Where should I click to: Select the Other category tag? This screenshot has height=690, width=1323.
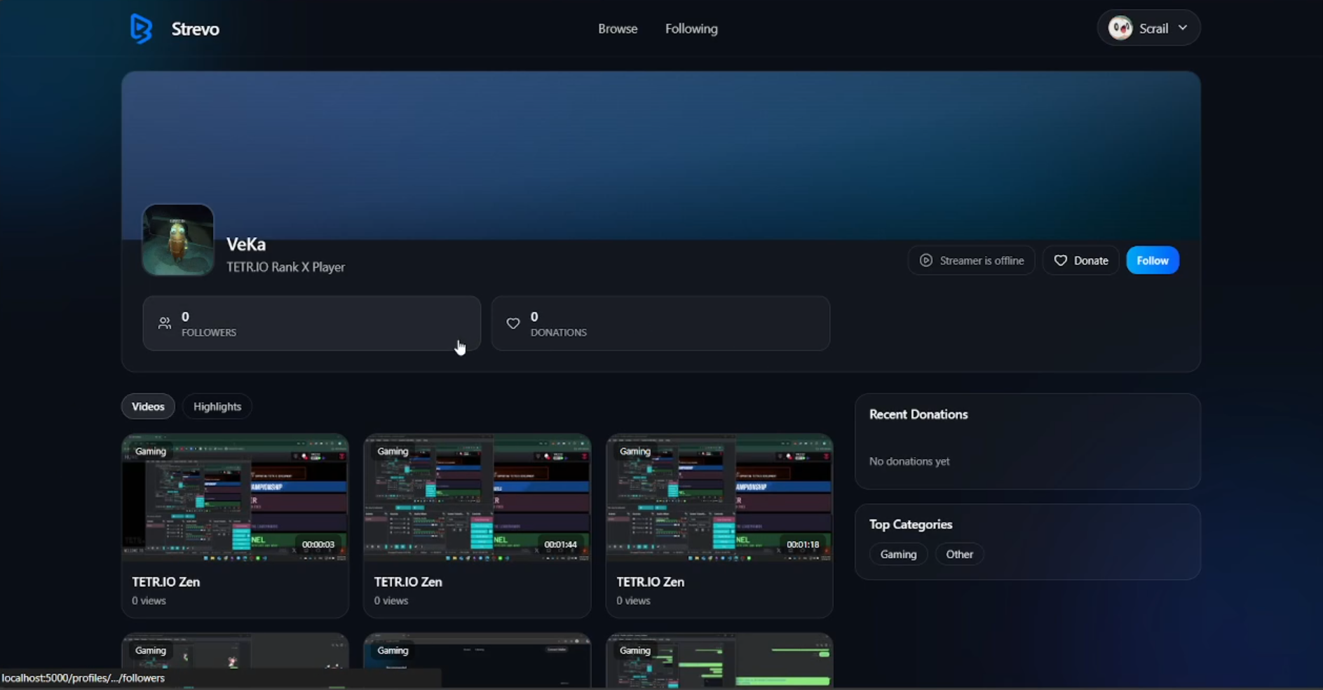coord(959,555)
